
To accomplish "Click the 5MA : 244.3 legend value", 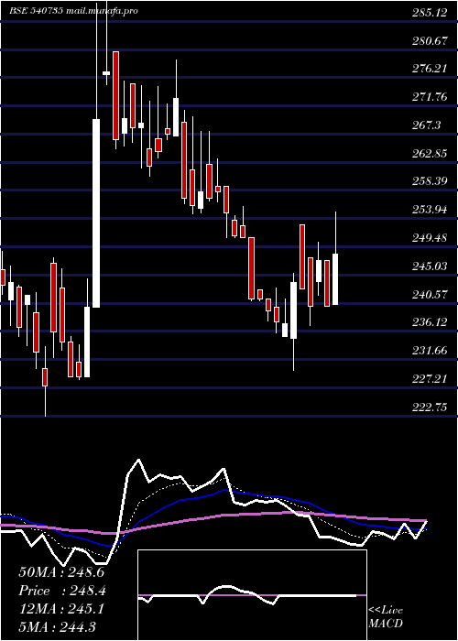I will point(57,626).
